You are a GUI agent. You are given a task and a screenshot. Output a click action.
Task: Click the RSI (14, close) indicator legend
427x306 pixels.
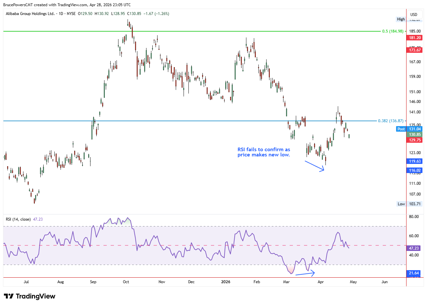[x=18, y=219]
